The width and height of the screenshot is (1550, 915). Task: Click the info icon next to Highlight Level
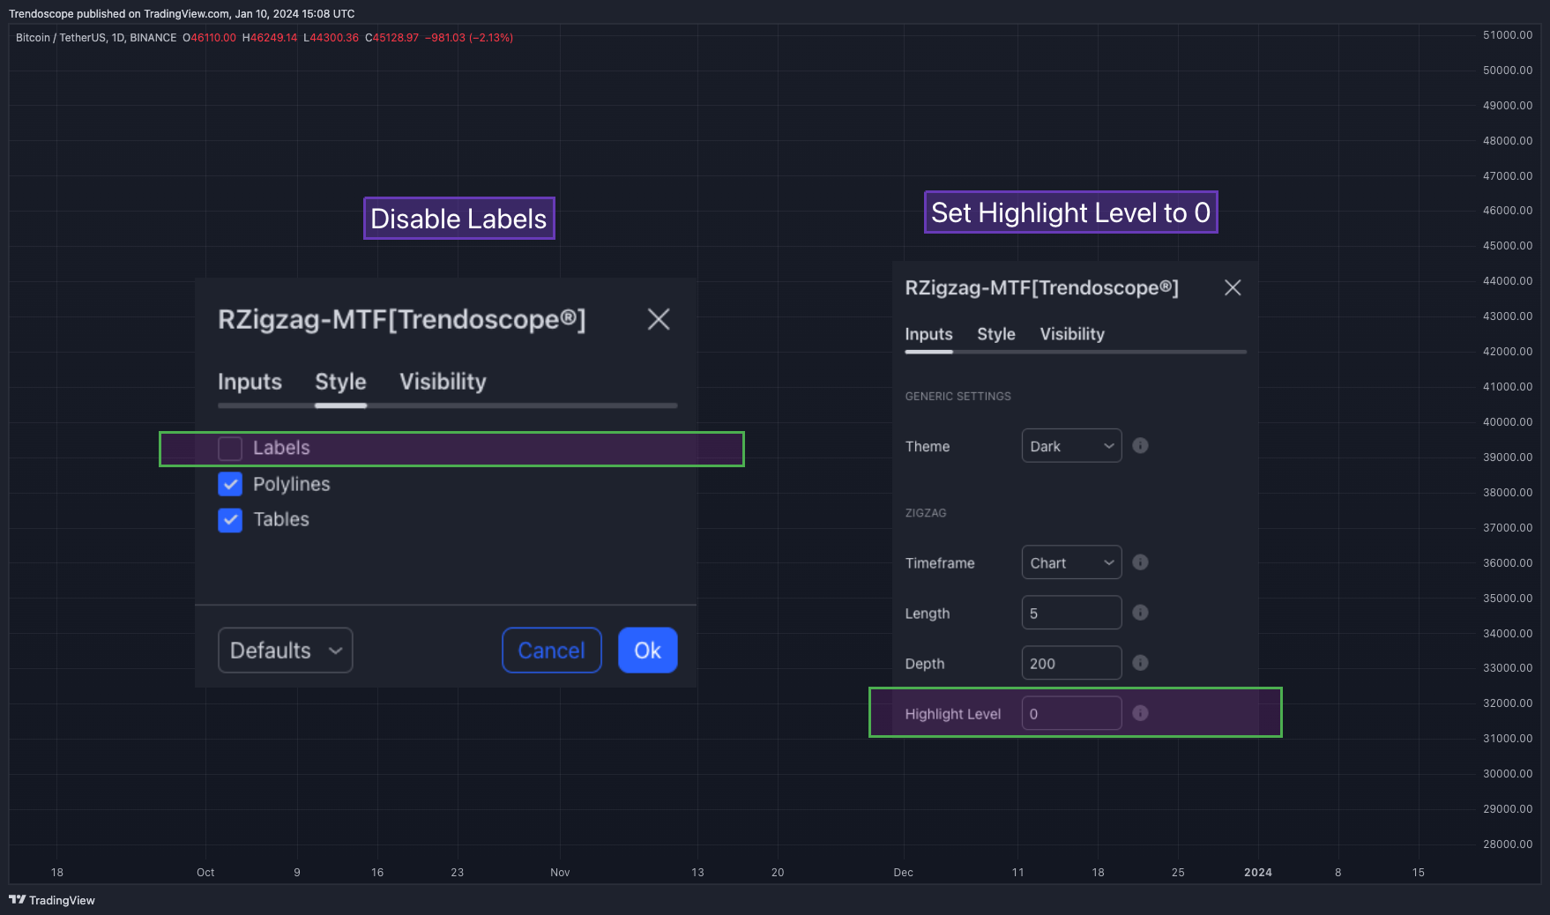1140,712
